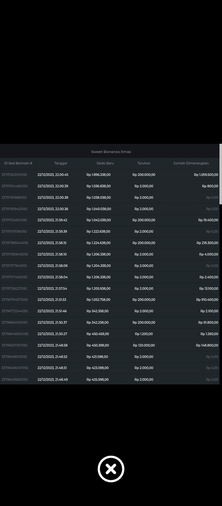Click date '22/12/2023, 21.58.08'
Image resolution: width=222 pixels, height=506 pixels.
tap(52, 266)
